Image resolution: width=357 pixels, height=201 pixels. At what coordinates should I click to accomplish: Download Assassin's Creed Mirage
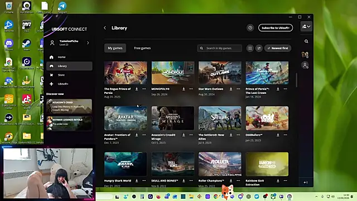[x=184, y=135]
